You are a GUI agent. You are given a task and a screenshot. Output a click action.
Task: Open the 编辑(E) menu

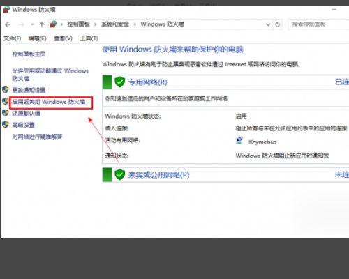(x=38, y=38)
